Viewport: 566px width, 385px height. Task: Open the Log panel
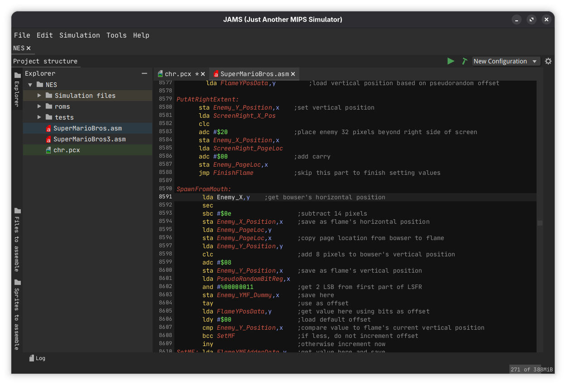point(40,358)
